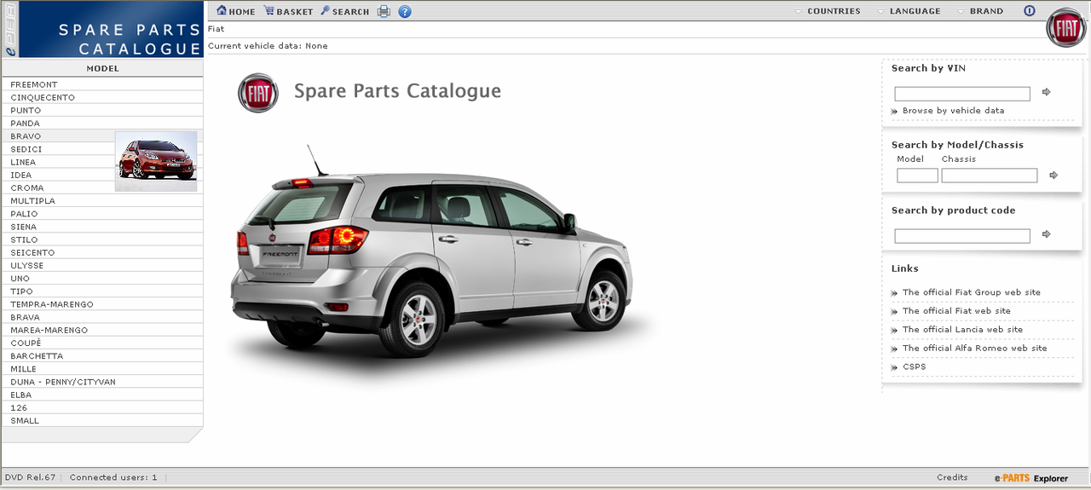Select FREEMONT in the model list
This screenshot has height=490, width=1091.
pos(101,84)
